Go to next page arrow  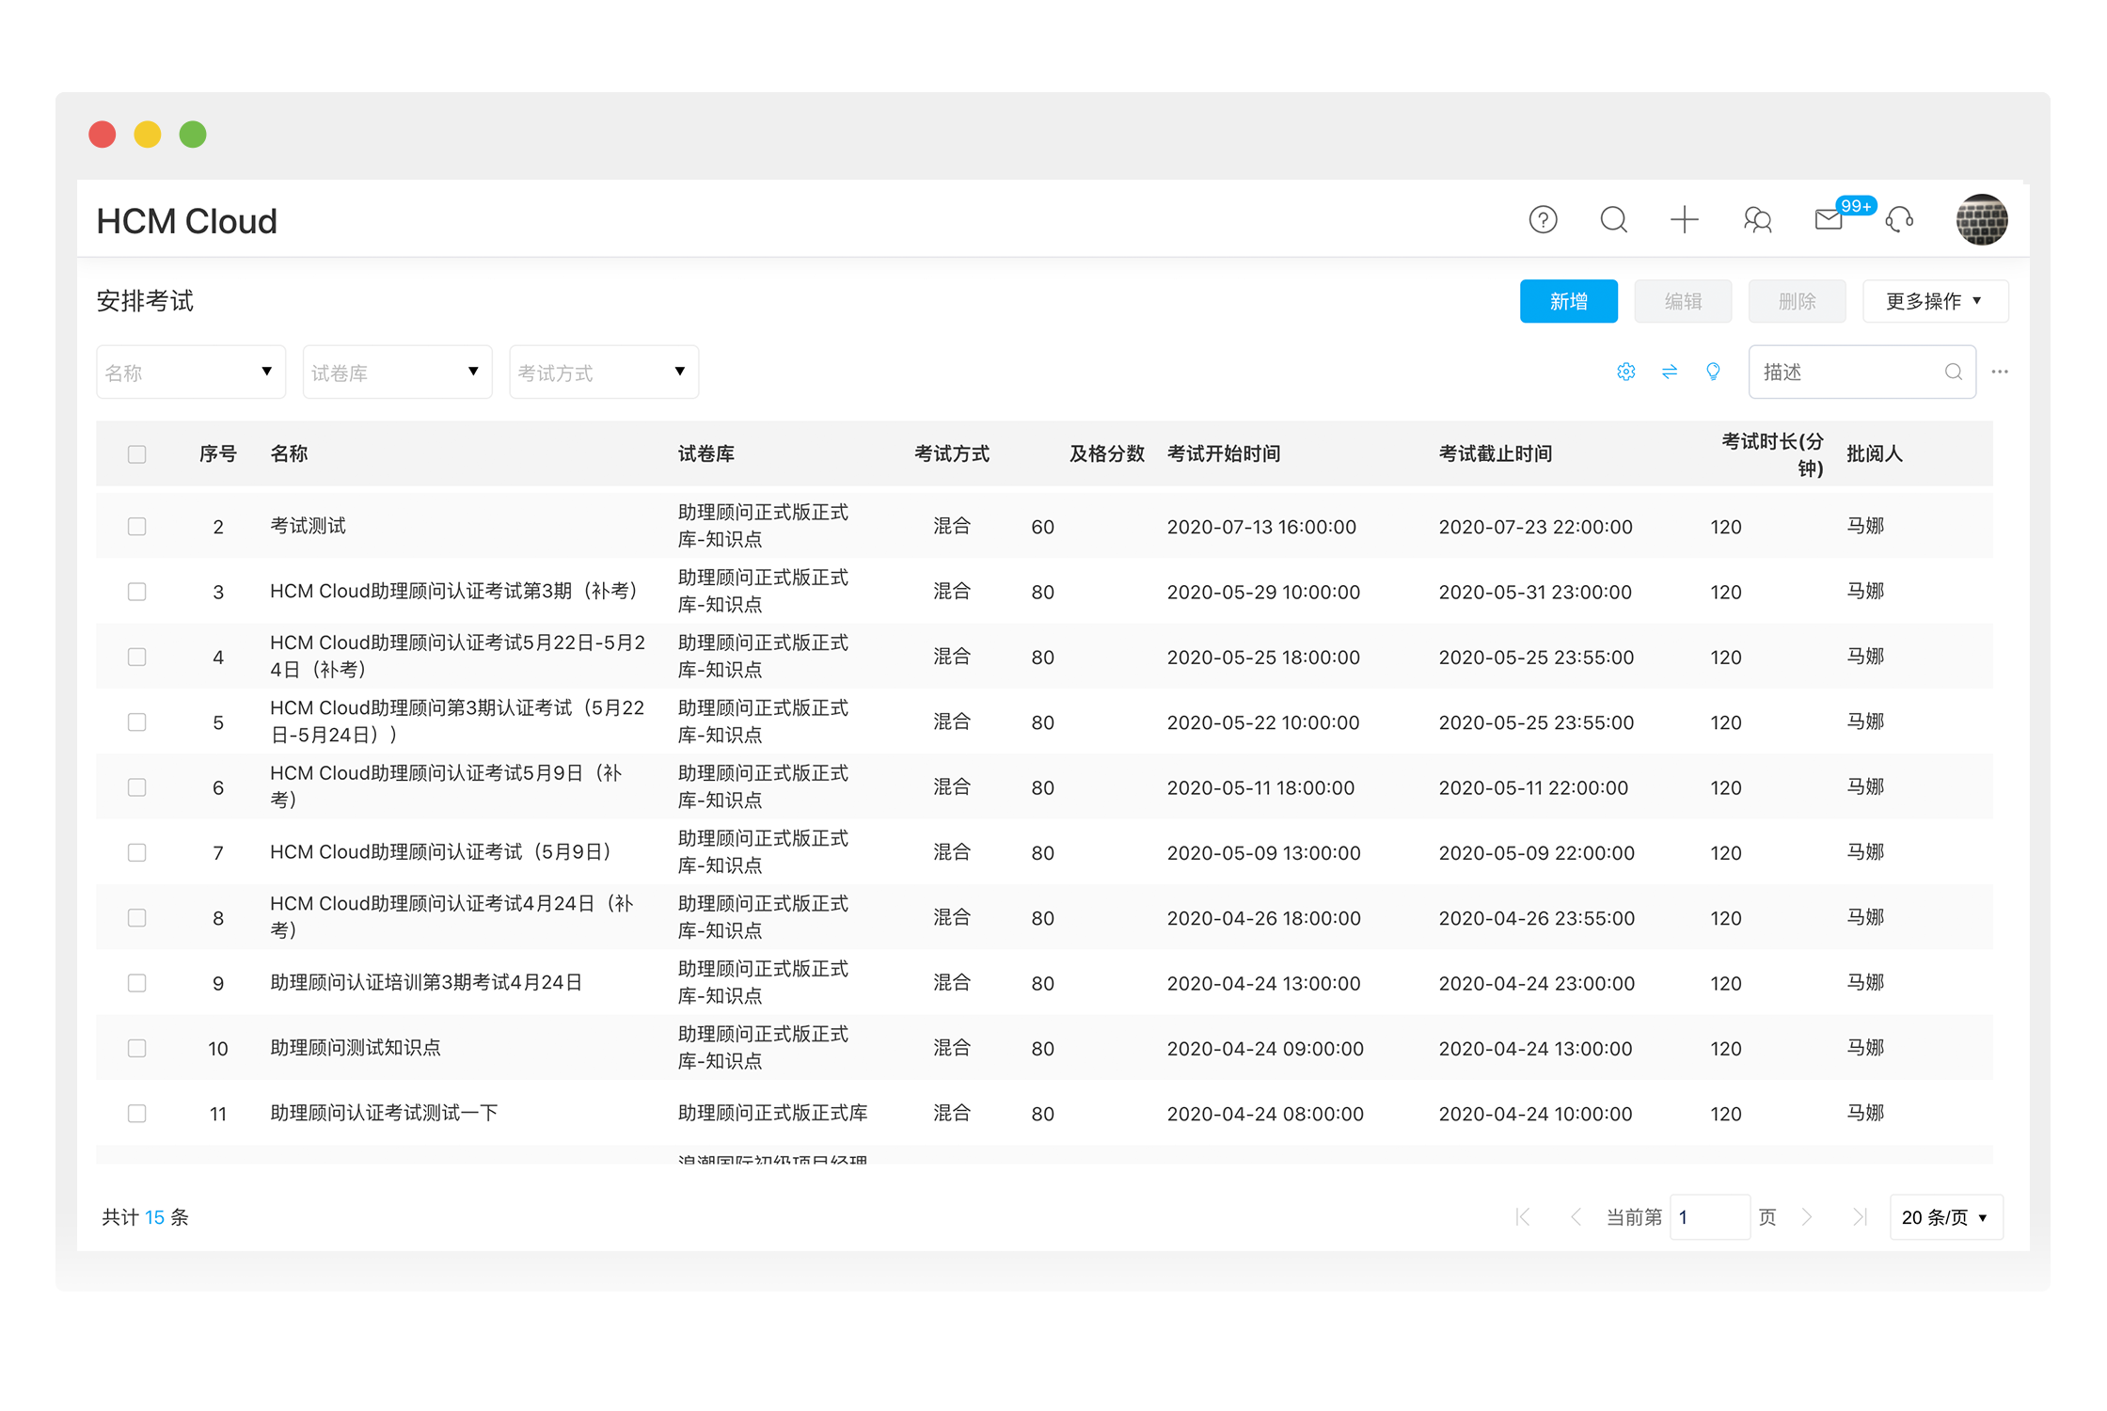tap(1807, 1217)
